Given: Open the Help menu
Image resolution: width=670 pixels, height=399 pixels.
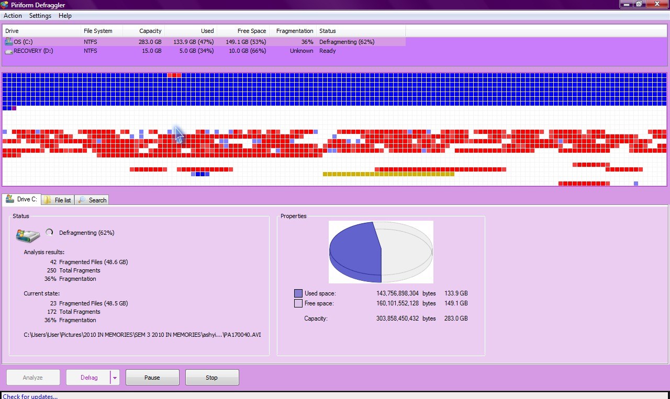Looking at the screenshot, I should pos(65,16).
